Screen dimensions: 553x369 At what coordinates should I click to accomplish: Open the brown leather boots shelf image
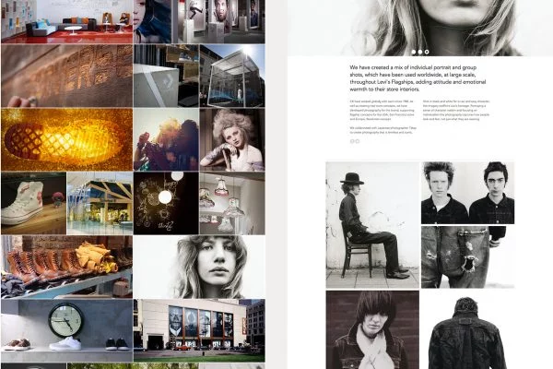[66, 265]
